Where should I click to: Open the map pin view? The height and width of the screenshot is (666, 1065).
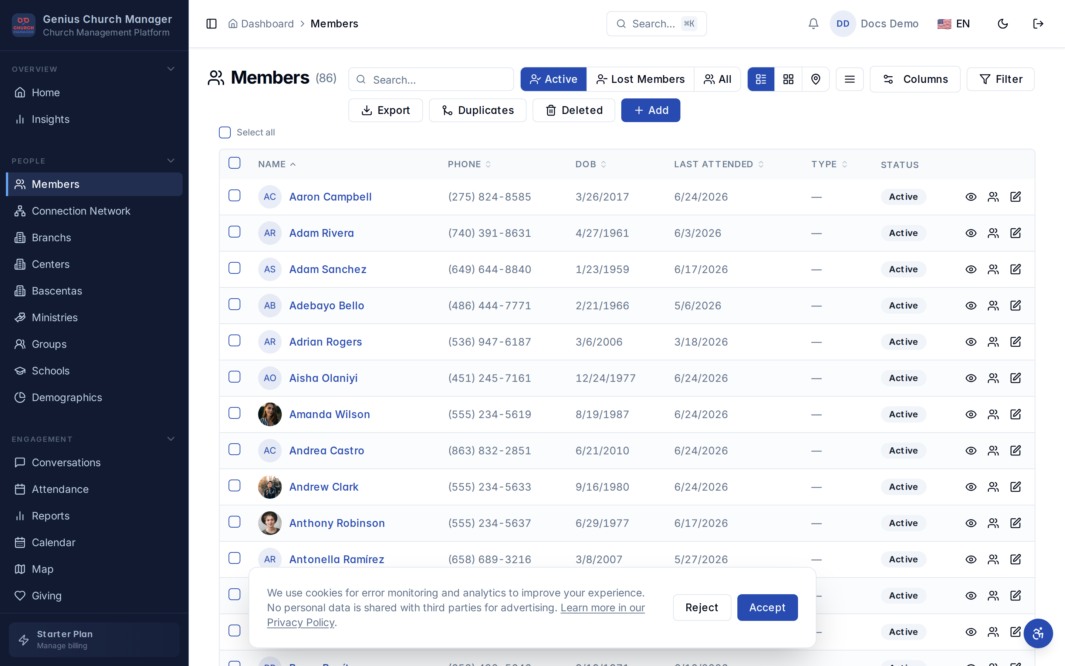coord(815,79)
